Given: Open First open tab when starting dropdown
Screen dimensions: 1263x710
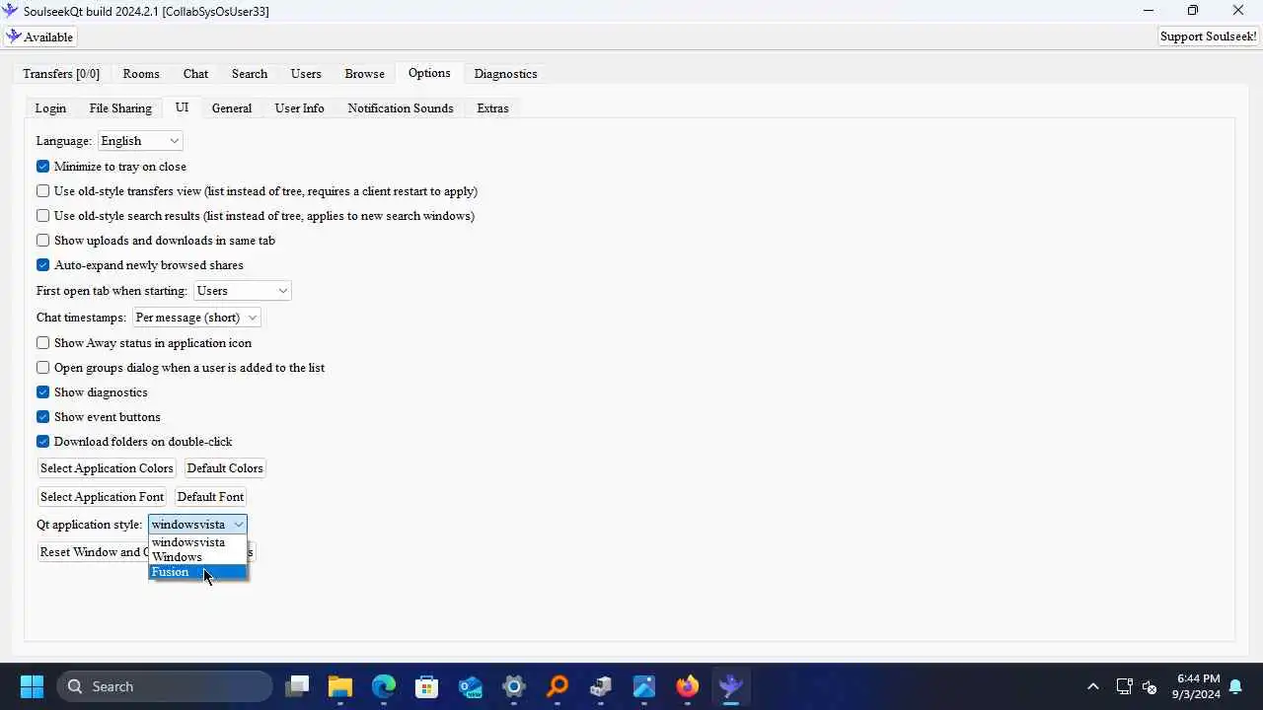Looking at the screenshot, I should (x=243, y=291).
